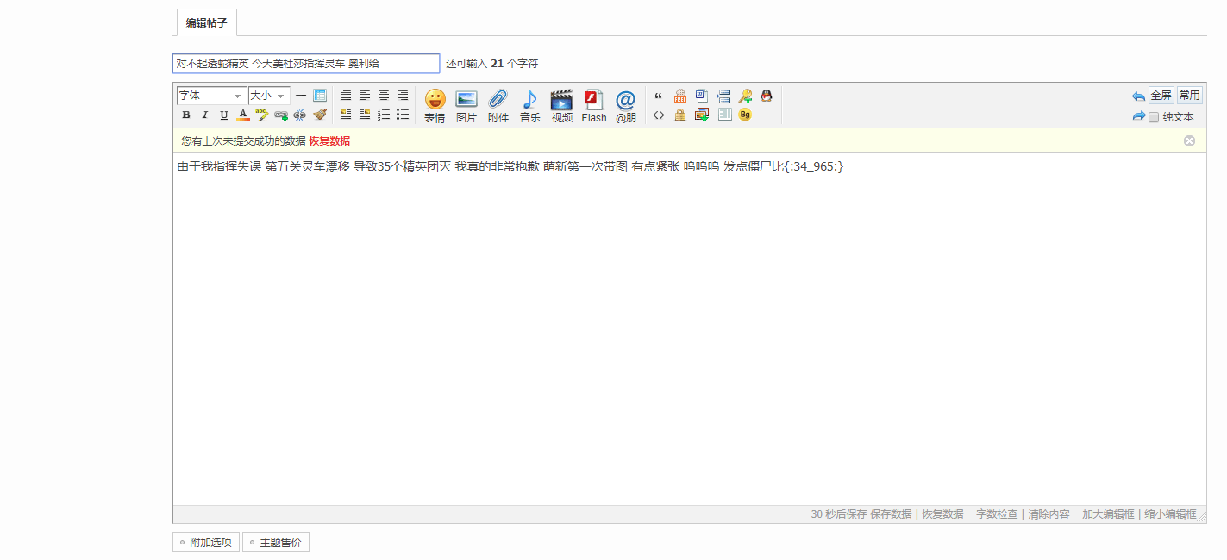Expand the 附加选项 additional options section
This screenshot has height=560, width=1227.
204,542
